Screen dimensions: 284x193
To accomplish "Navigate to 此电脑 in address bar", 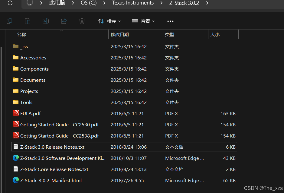I will 57,3.
